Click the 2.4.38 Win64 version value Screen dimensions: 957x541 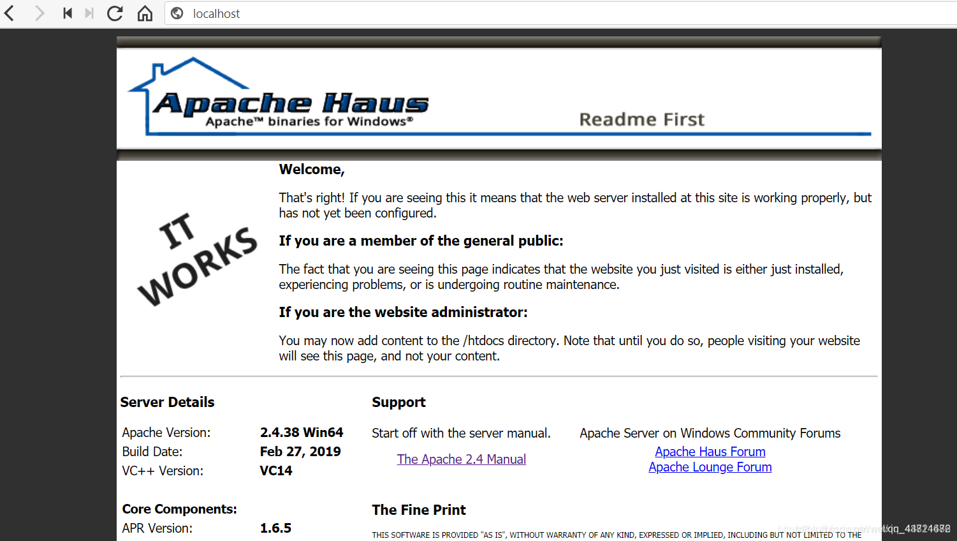(302, 433)
